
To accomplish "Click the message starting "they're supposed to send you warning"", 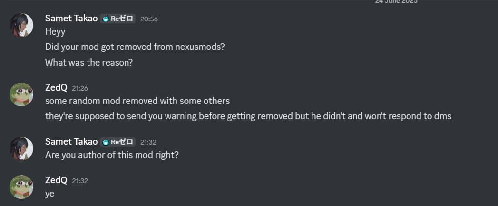I will pyautogui.click(x=248, y=116).
